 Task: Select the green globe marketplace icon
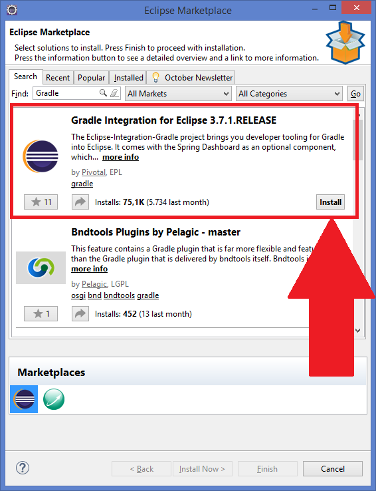[x=54, y=399]
